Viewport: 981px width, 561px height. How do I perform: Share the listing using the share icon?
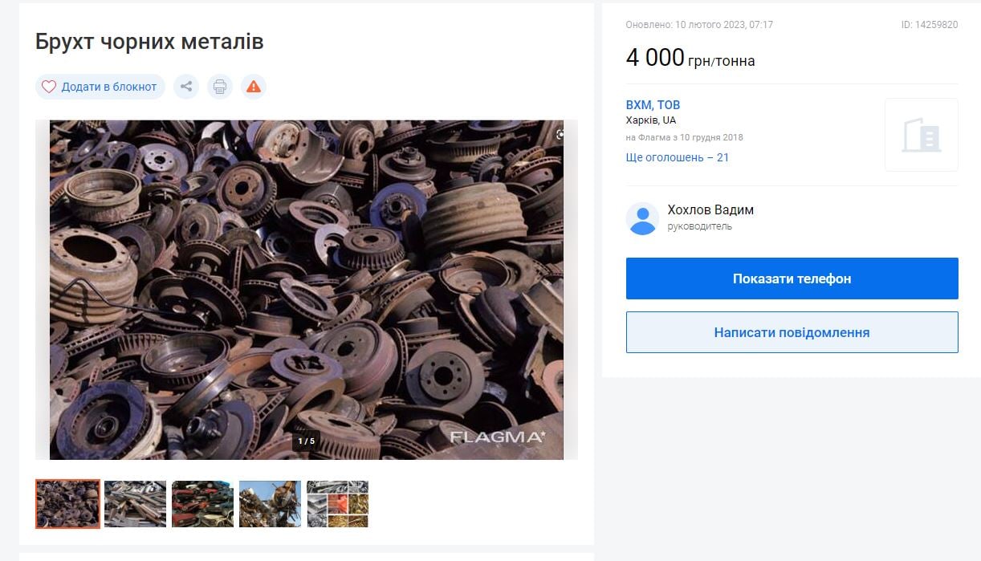186,86
